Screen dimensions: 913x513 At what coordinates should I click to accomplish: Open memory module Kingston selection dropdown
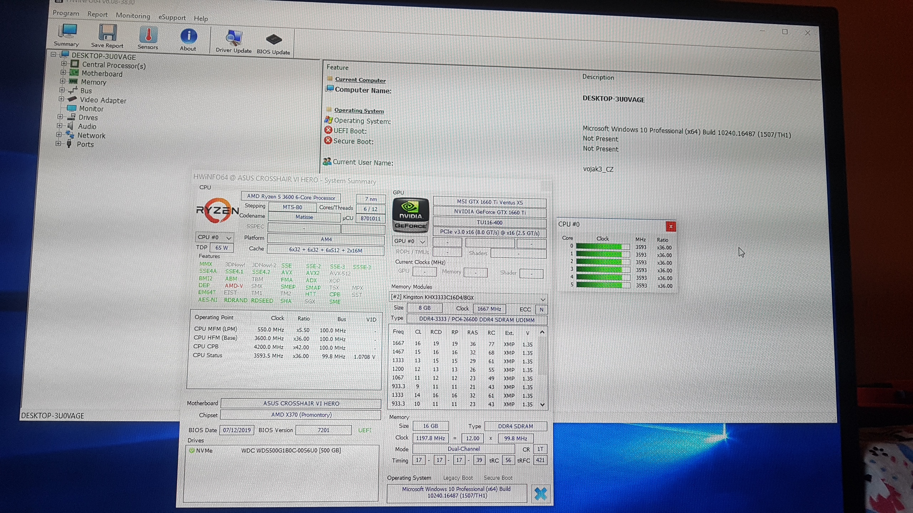542,299
